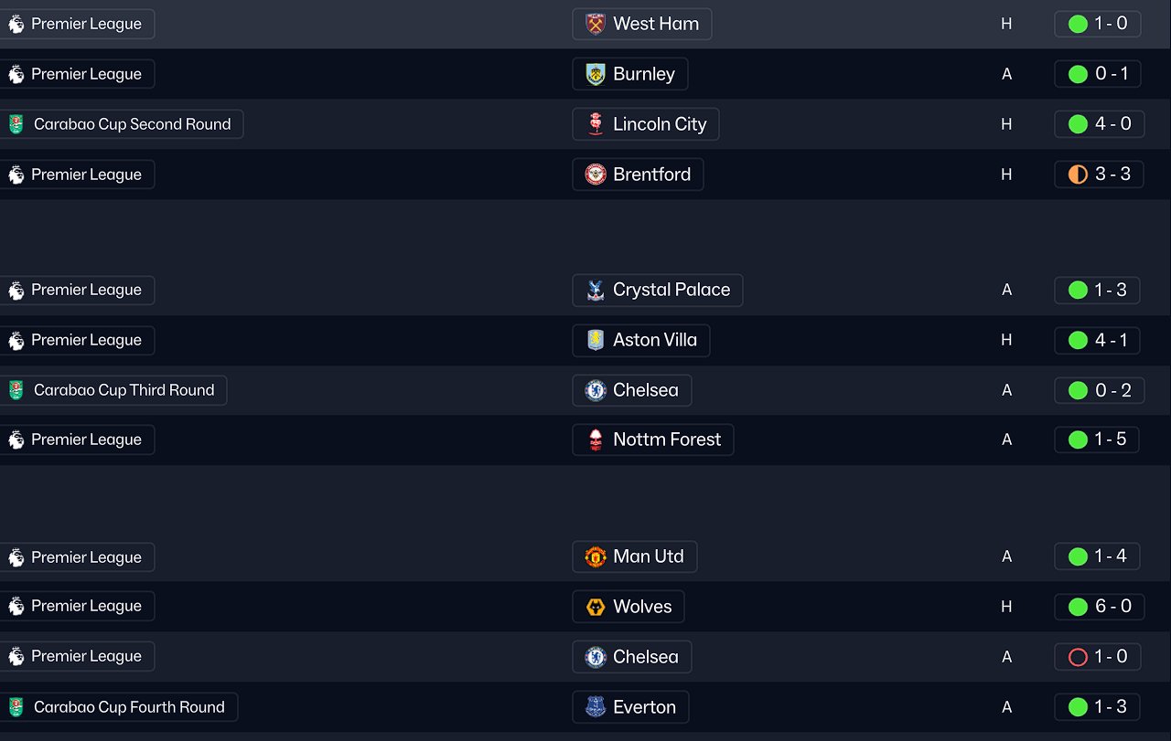The height and width of the screenshot is (741, 1171).
Task: Click the Lincoln City crest icon
Action: tap(596, 124)
